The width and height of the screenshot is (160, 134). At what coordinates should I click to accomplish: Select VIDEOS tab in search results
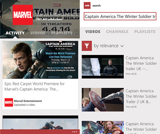tap(93, 32)
